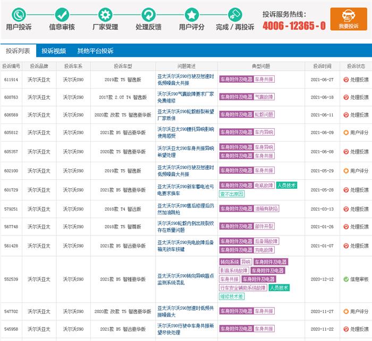Click the 轮毂问题 tag in row 606569
Viewport: 372px width, 341px height.
[264, 115]
